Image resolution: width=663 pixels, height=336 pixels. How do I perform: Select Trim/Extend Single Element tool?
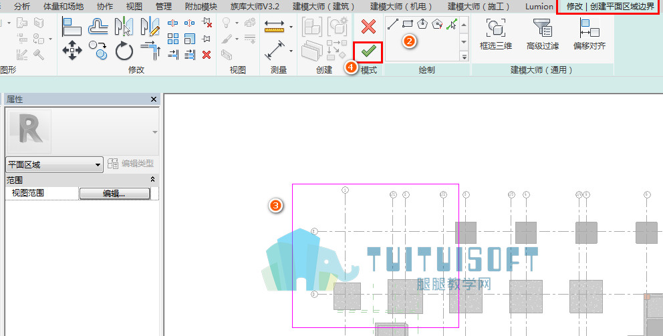click(x=173, y=55)
